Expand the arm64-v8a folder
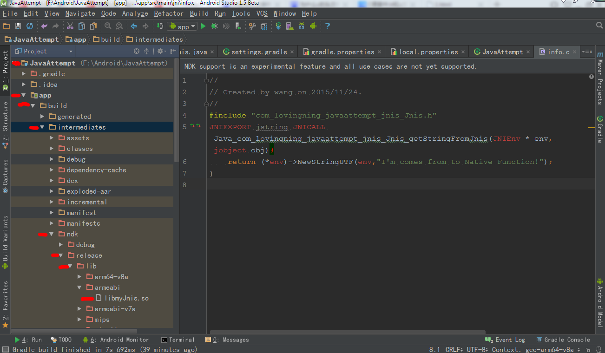 (x=79, y=277)
